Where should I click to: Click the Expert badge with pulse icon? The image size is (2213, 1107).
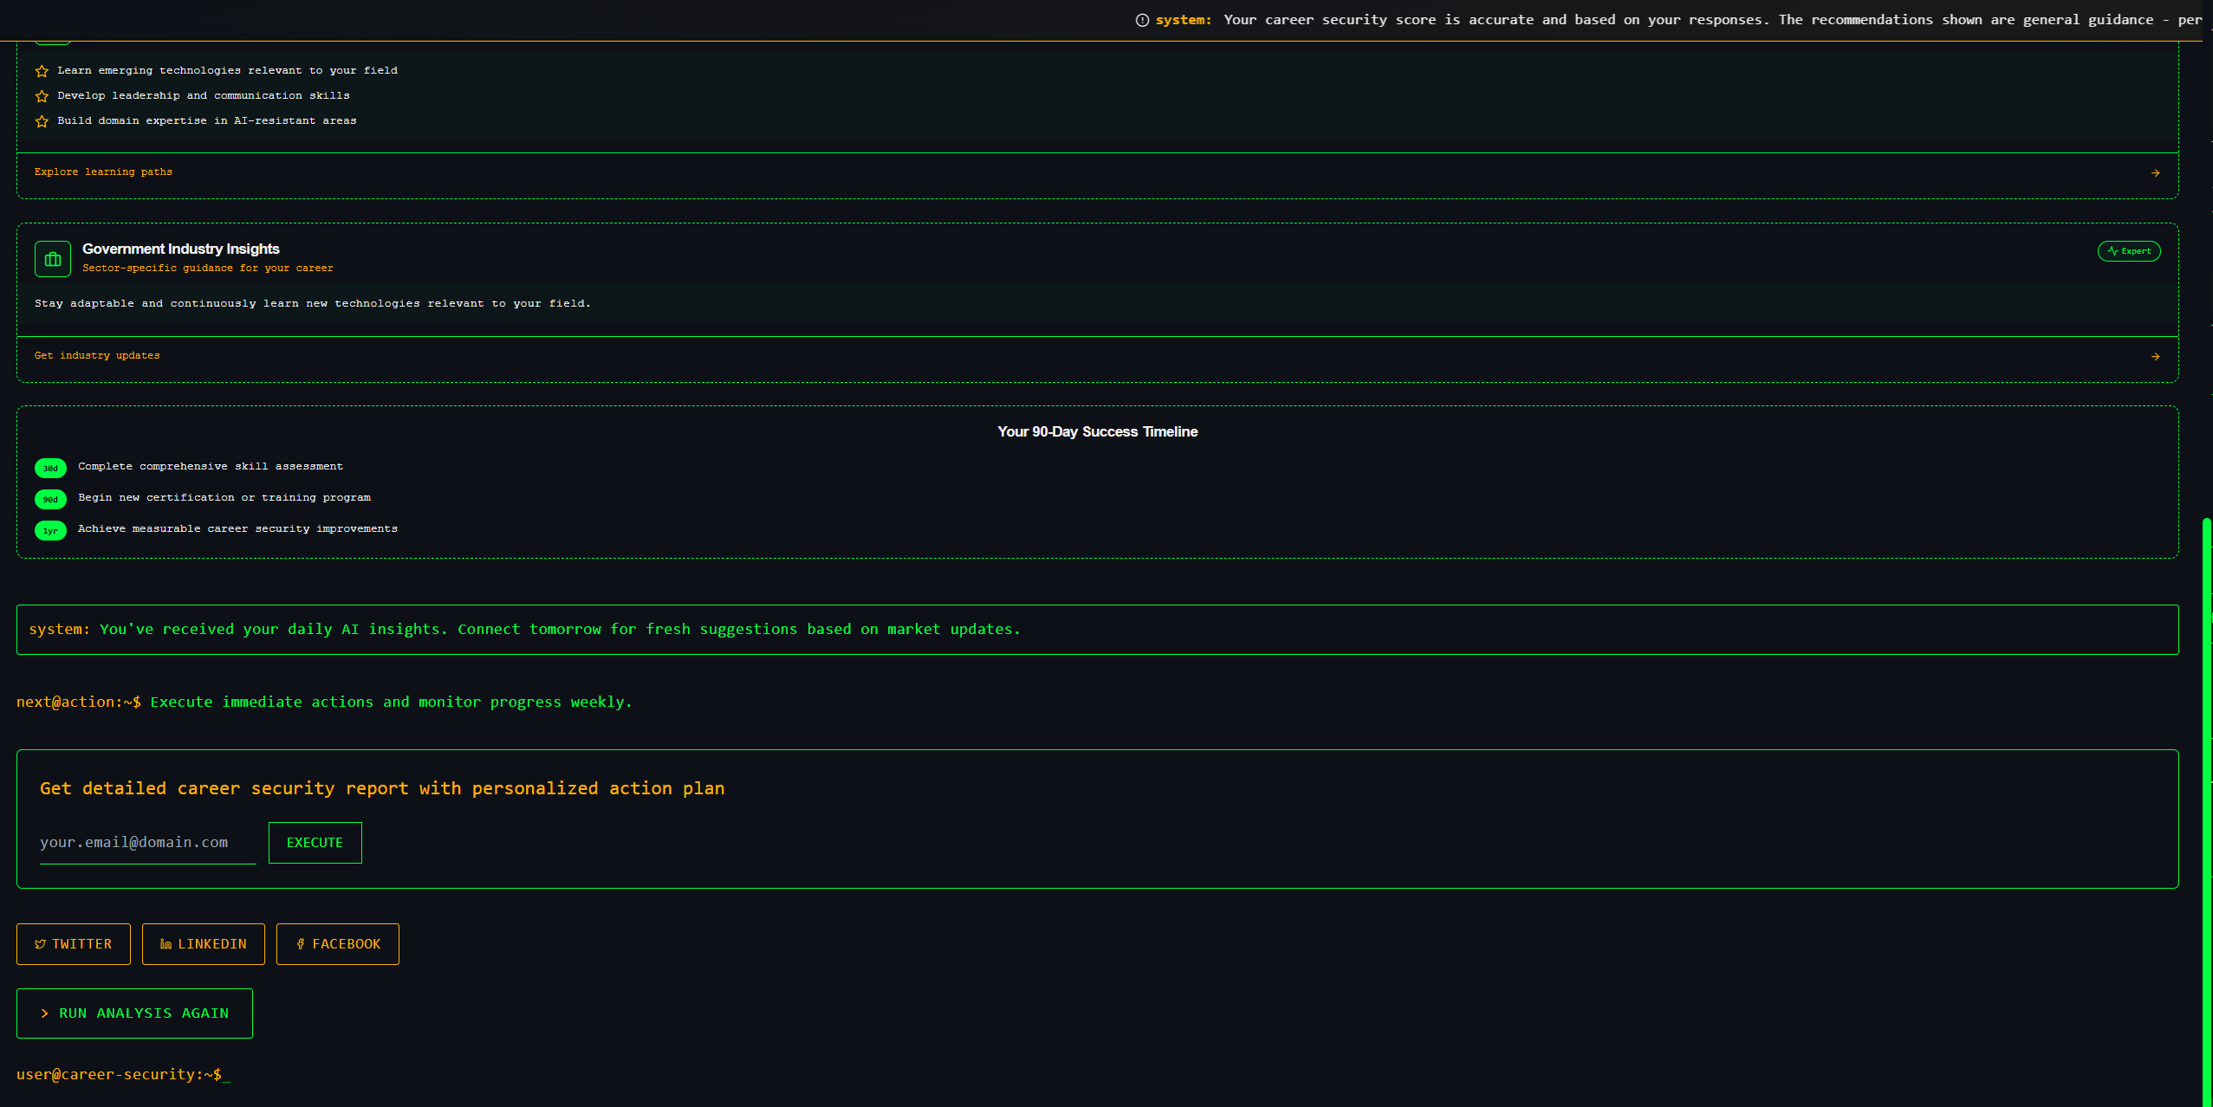[2128, 251]
